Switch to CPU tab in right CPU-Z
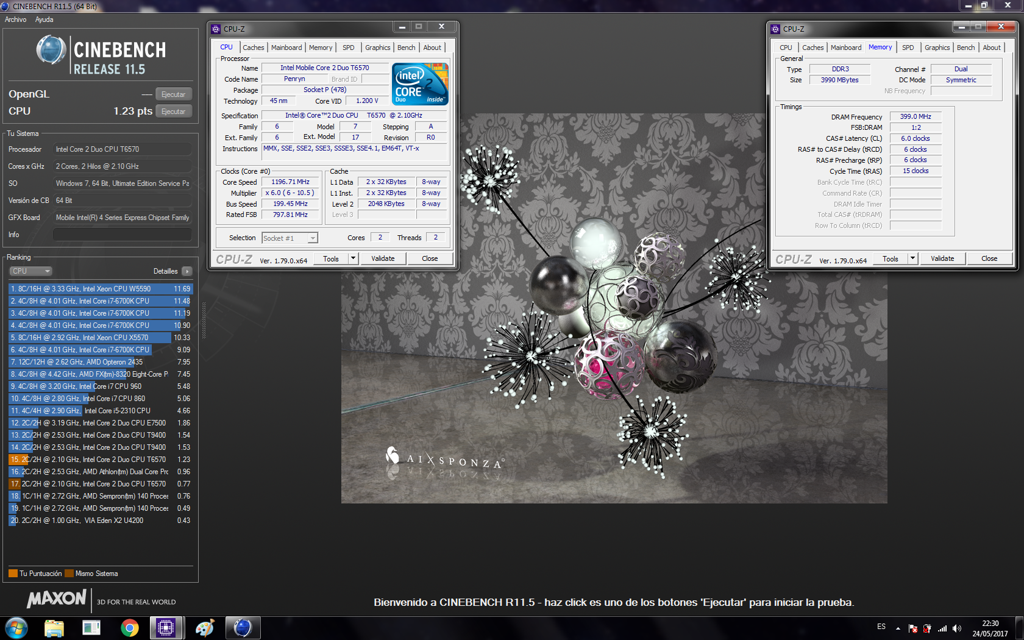This screenshot has width=1024, height=640. tap(786, 48)
